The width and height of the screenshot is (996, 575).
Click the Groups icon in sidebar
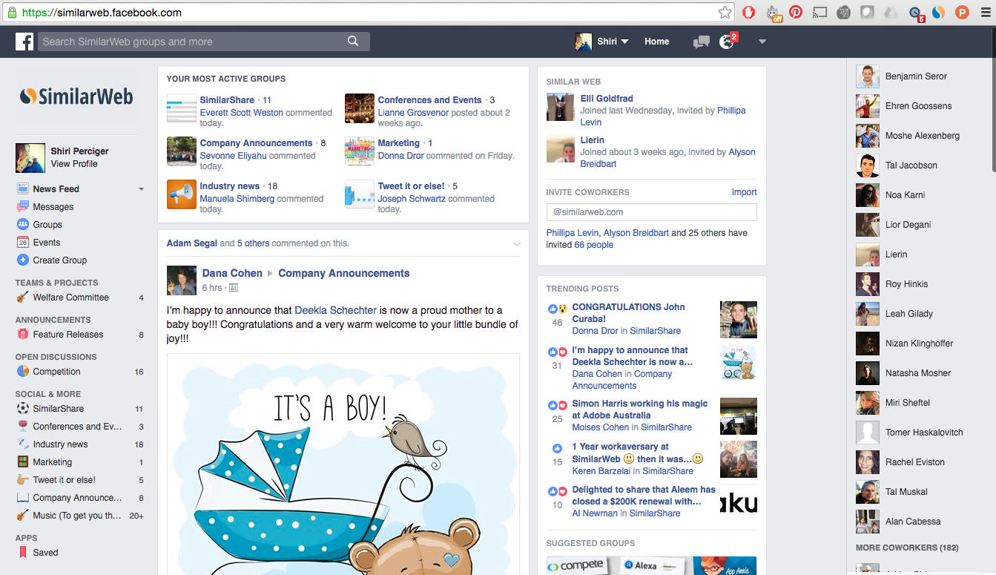click(x=23, y=224)
